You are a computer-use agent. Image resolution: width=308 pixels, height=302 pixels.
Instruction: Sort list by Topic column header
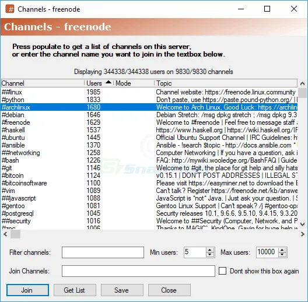pyautogui.click(x=226, y=83)
